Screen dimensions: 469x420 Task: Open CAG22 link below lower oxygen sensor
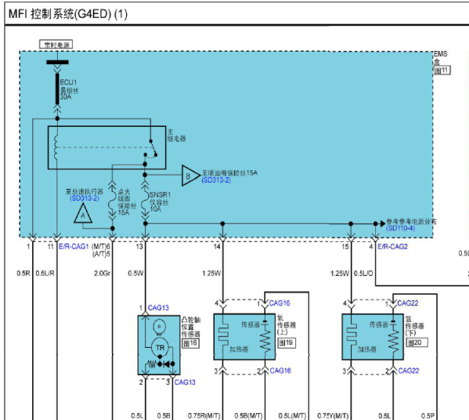pos(409,371)
